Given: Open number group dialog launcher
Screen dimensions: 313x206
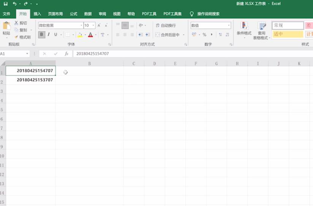Looking at the screenshot, I should click(x=231, y=44).
